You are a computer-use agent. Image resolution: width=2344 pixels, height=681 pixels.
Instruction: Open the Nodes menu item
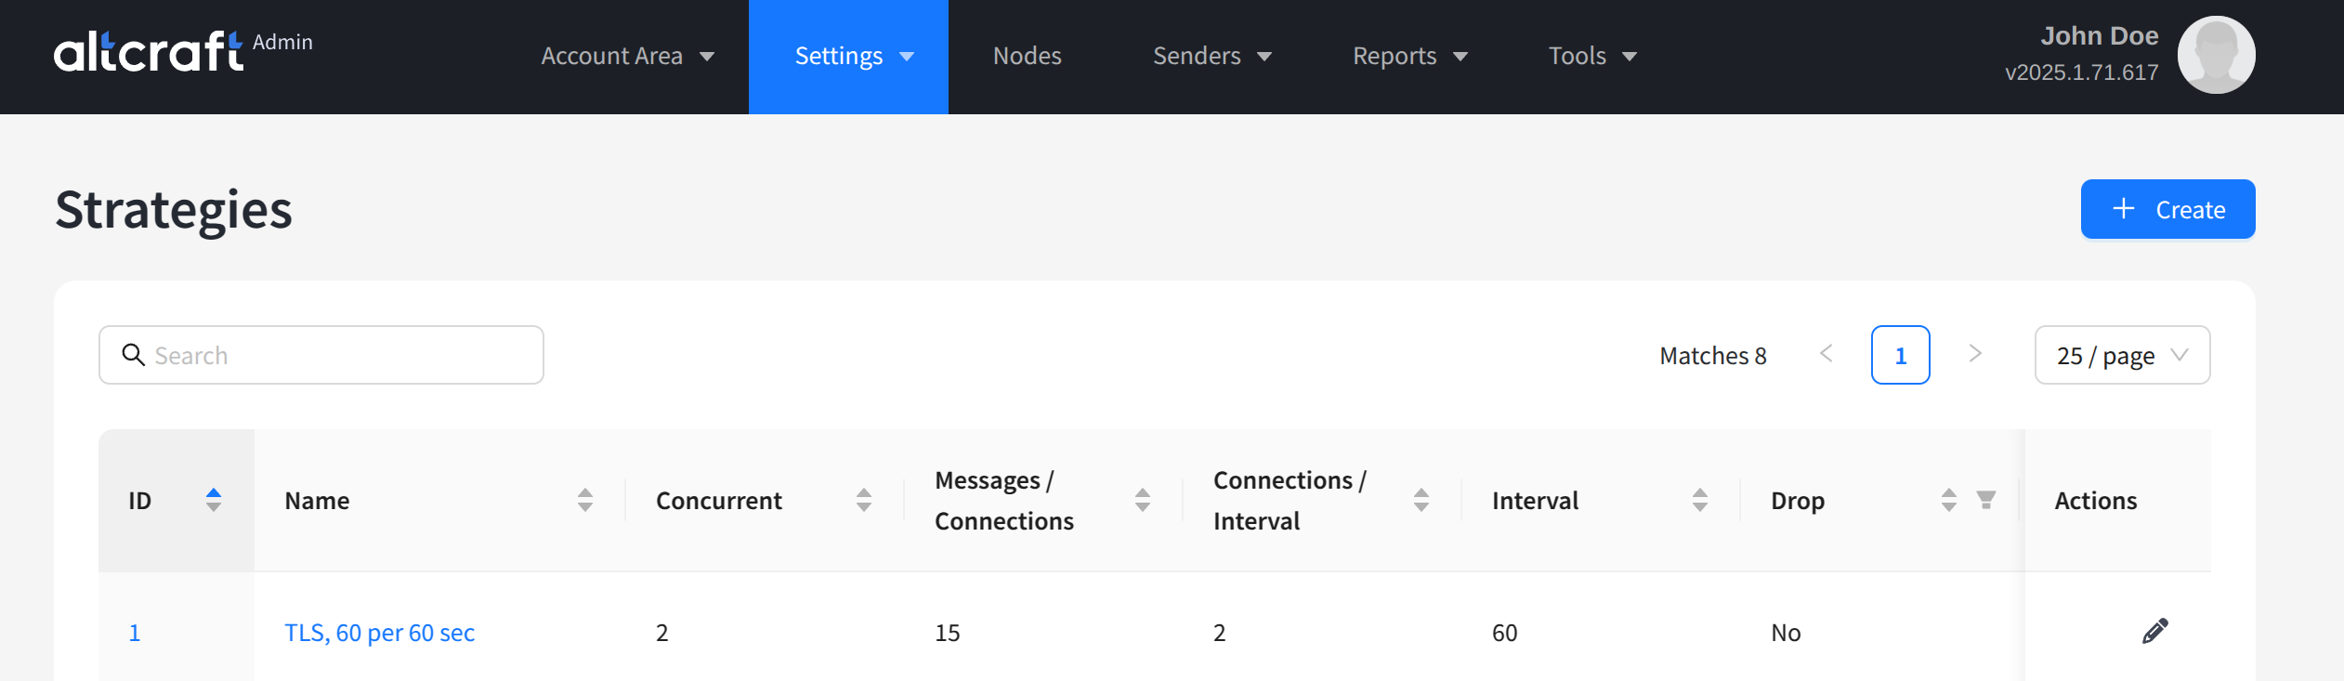click(1027, 57)
